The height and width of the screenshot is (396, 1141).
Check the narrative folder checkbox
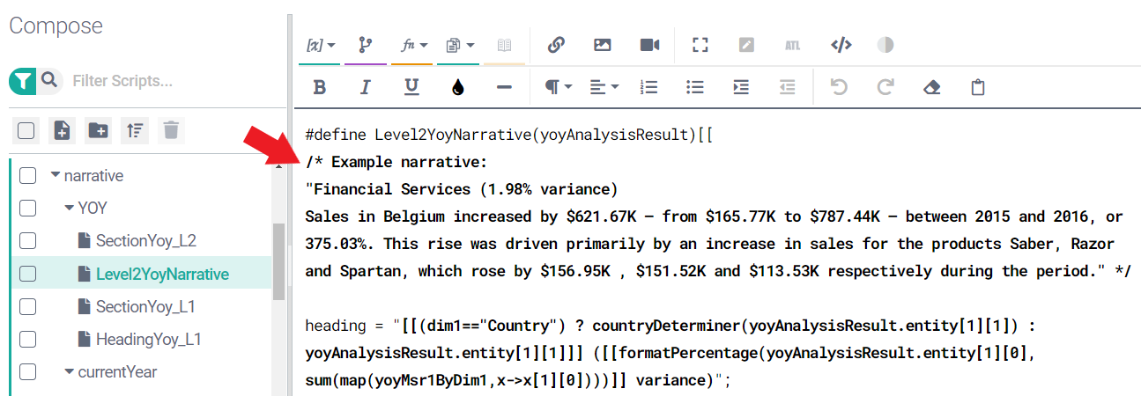[x=28, y=175]
